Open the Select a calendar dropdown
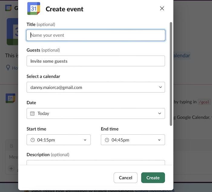 click(96, 87)
